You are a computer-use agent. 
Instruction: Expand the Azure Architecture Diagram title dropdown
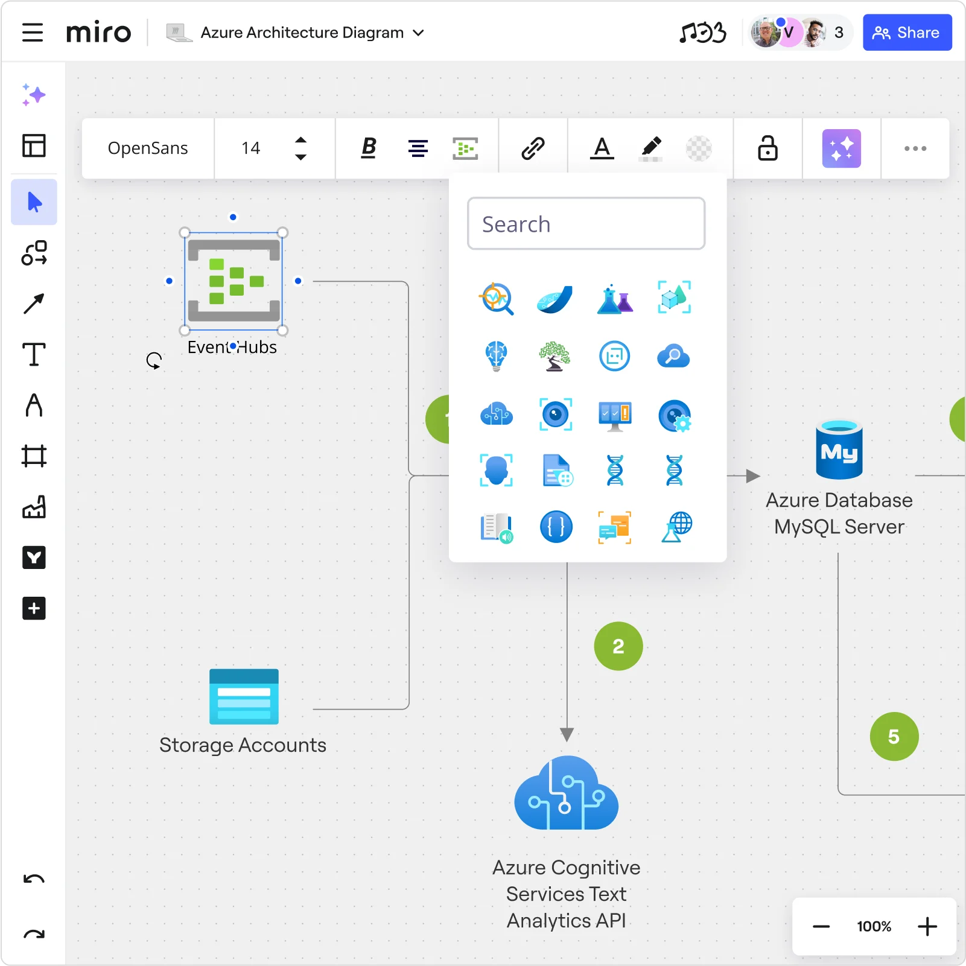click(419, 33)
